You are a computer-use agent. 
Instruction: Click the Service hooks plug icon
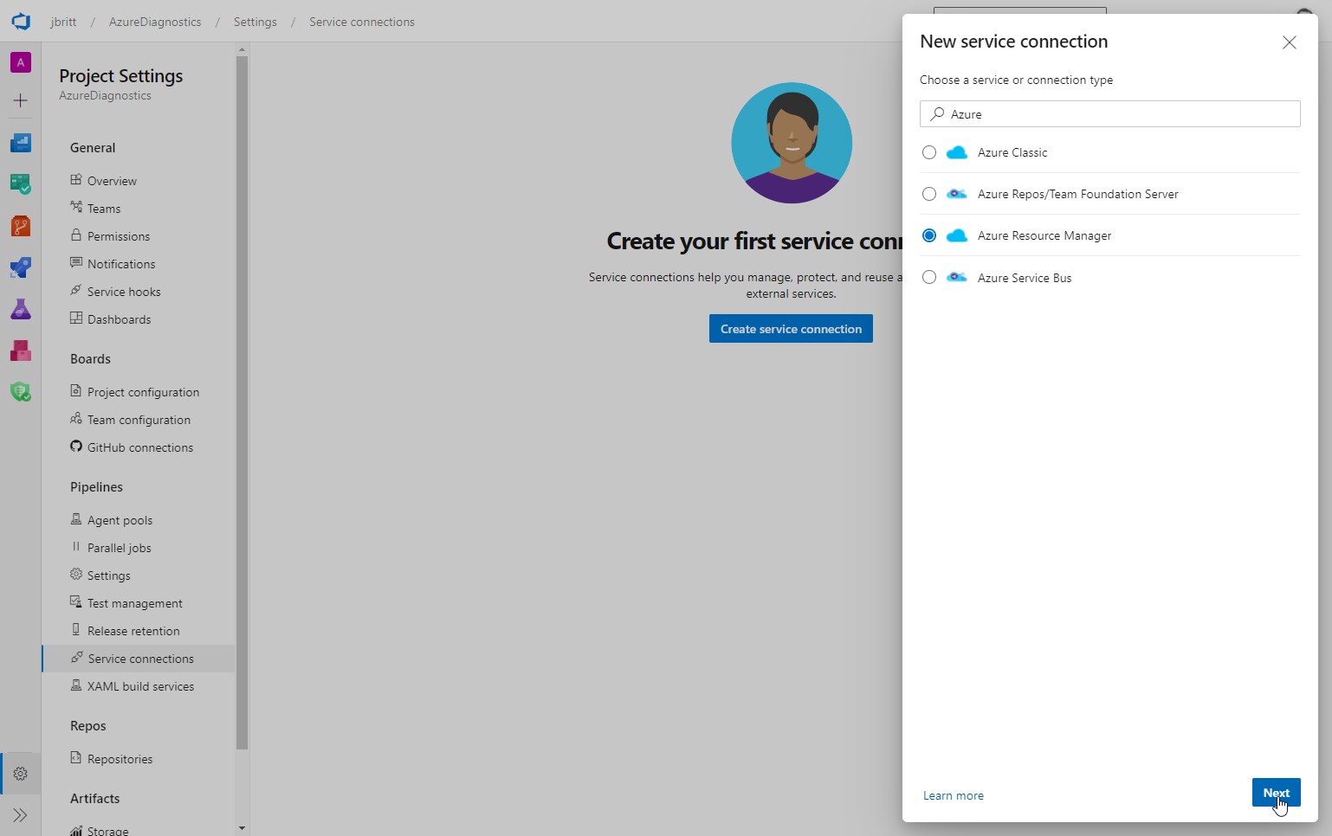[76, 291]
